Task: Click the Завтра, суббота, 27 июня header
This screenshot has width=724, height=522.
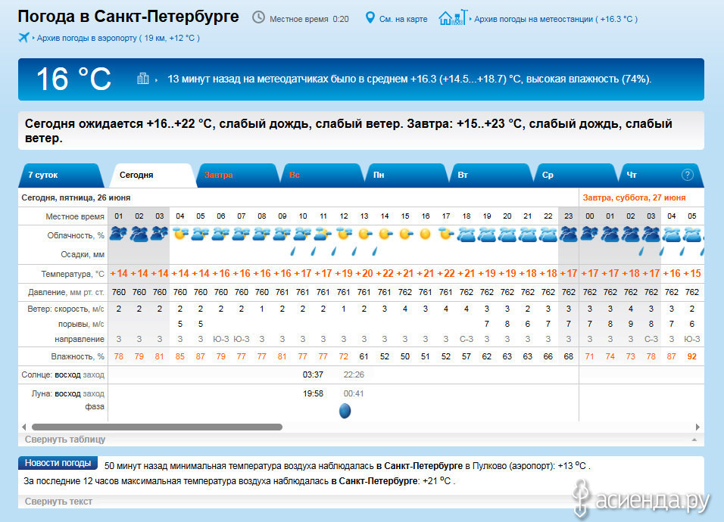Action: [634, 197]
